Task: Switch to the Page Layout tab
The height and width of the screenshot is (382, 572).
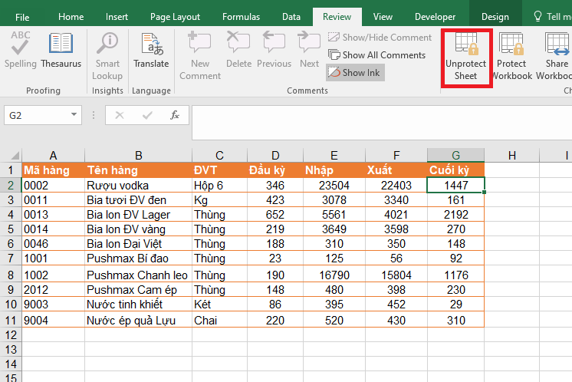Action: click(x=175, y=17)
